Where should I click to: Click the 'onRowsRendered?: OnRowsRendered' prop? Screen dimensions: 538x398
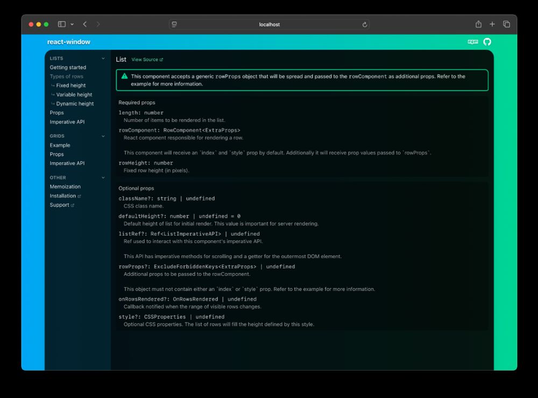(168, 299)
